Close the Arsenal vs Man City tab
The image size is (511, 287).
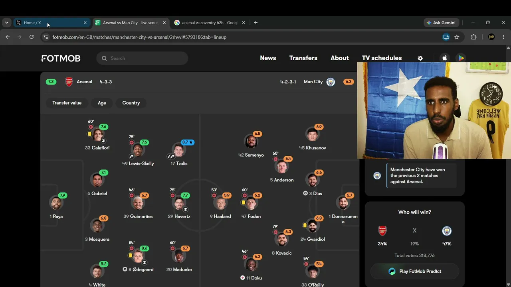[x=164, y=23]
